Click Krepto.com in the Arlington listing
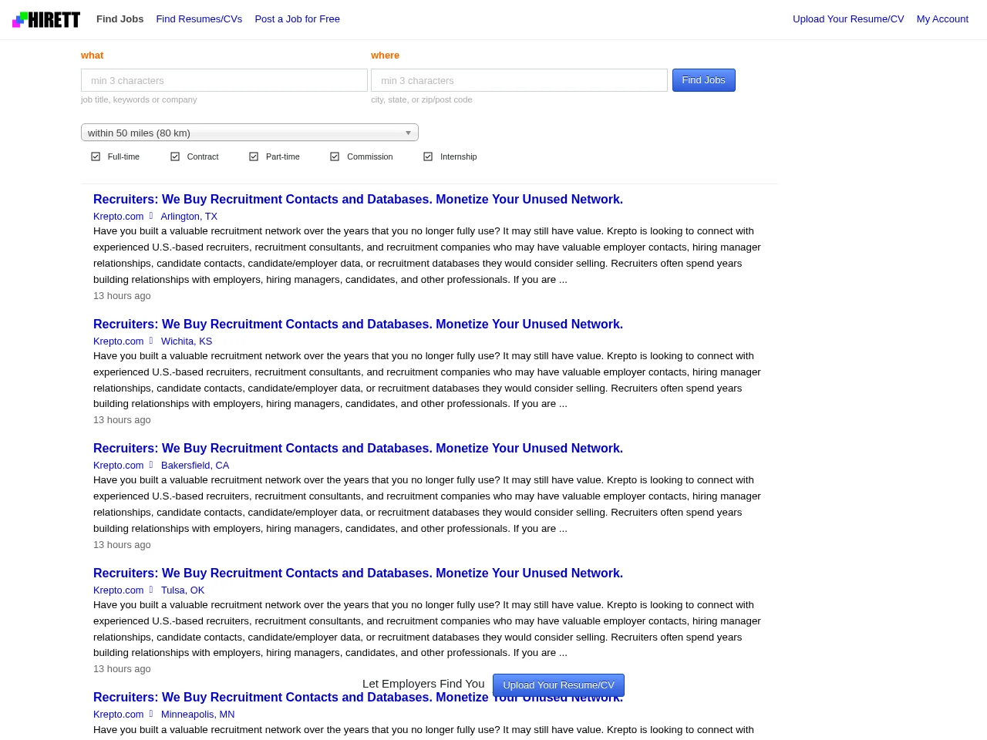The height and width of the screenshot is (740, 987). pyautogui.click(x=118, y=217)
